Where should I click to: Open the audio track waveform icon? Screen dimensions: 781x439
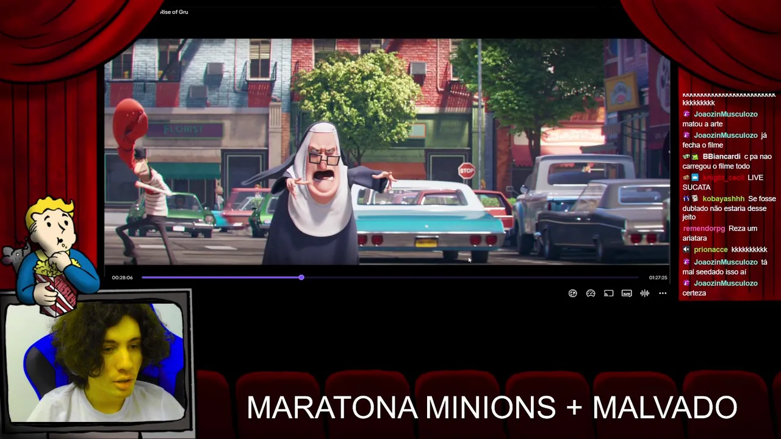point(644,293)
